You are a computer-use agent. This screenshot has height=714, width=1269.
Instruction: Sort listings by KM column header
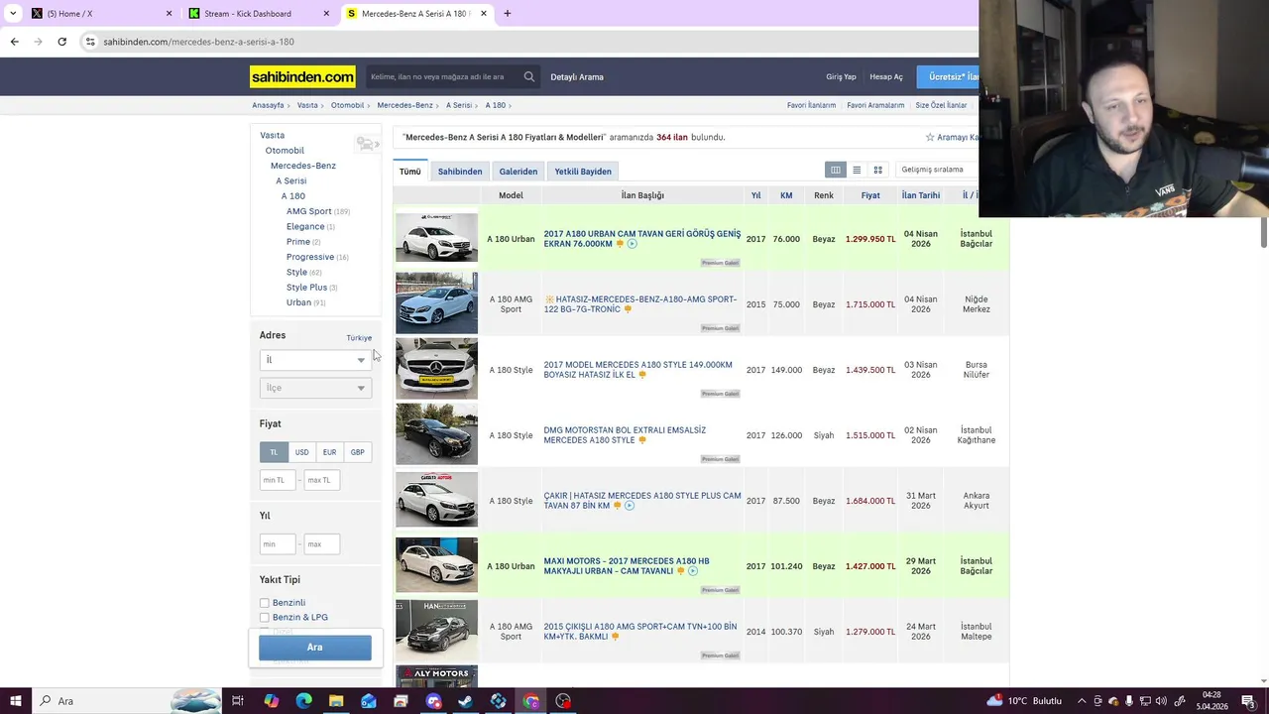(x=786, y=195)
